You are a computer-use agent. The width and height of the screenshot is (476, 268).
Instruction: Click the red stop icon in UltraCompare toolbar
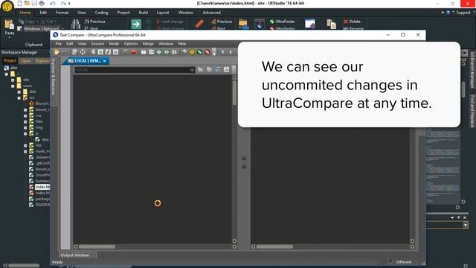(133, 52)
